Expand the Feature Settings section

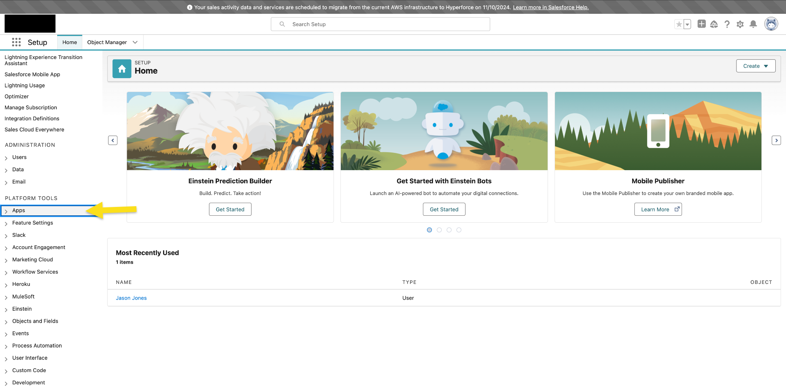coord(6,223)
